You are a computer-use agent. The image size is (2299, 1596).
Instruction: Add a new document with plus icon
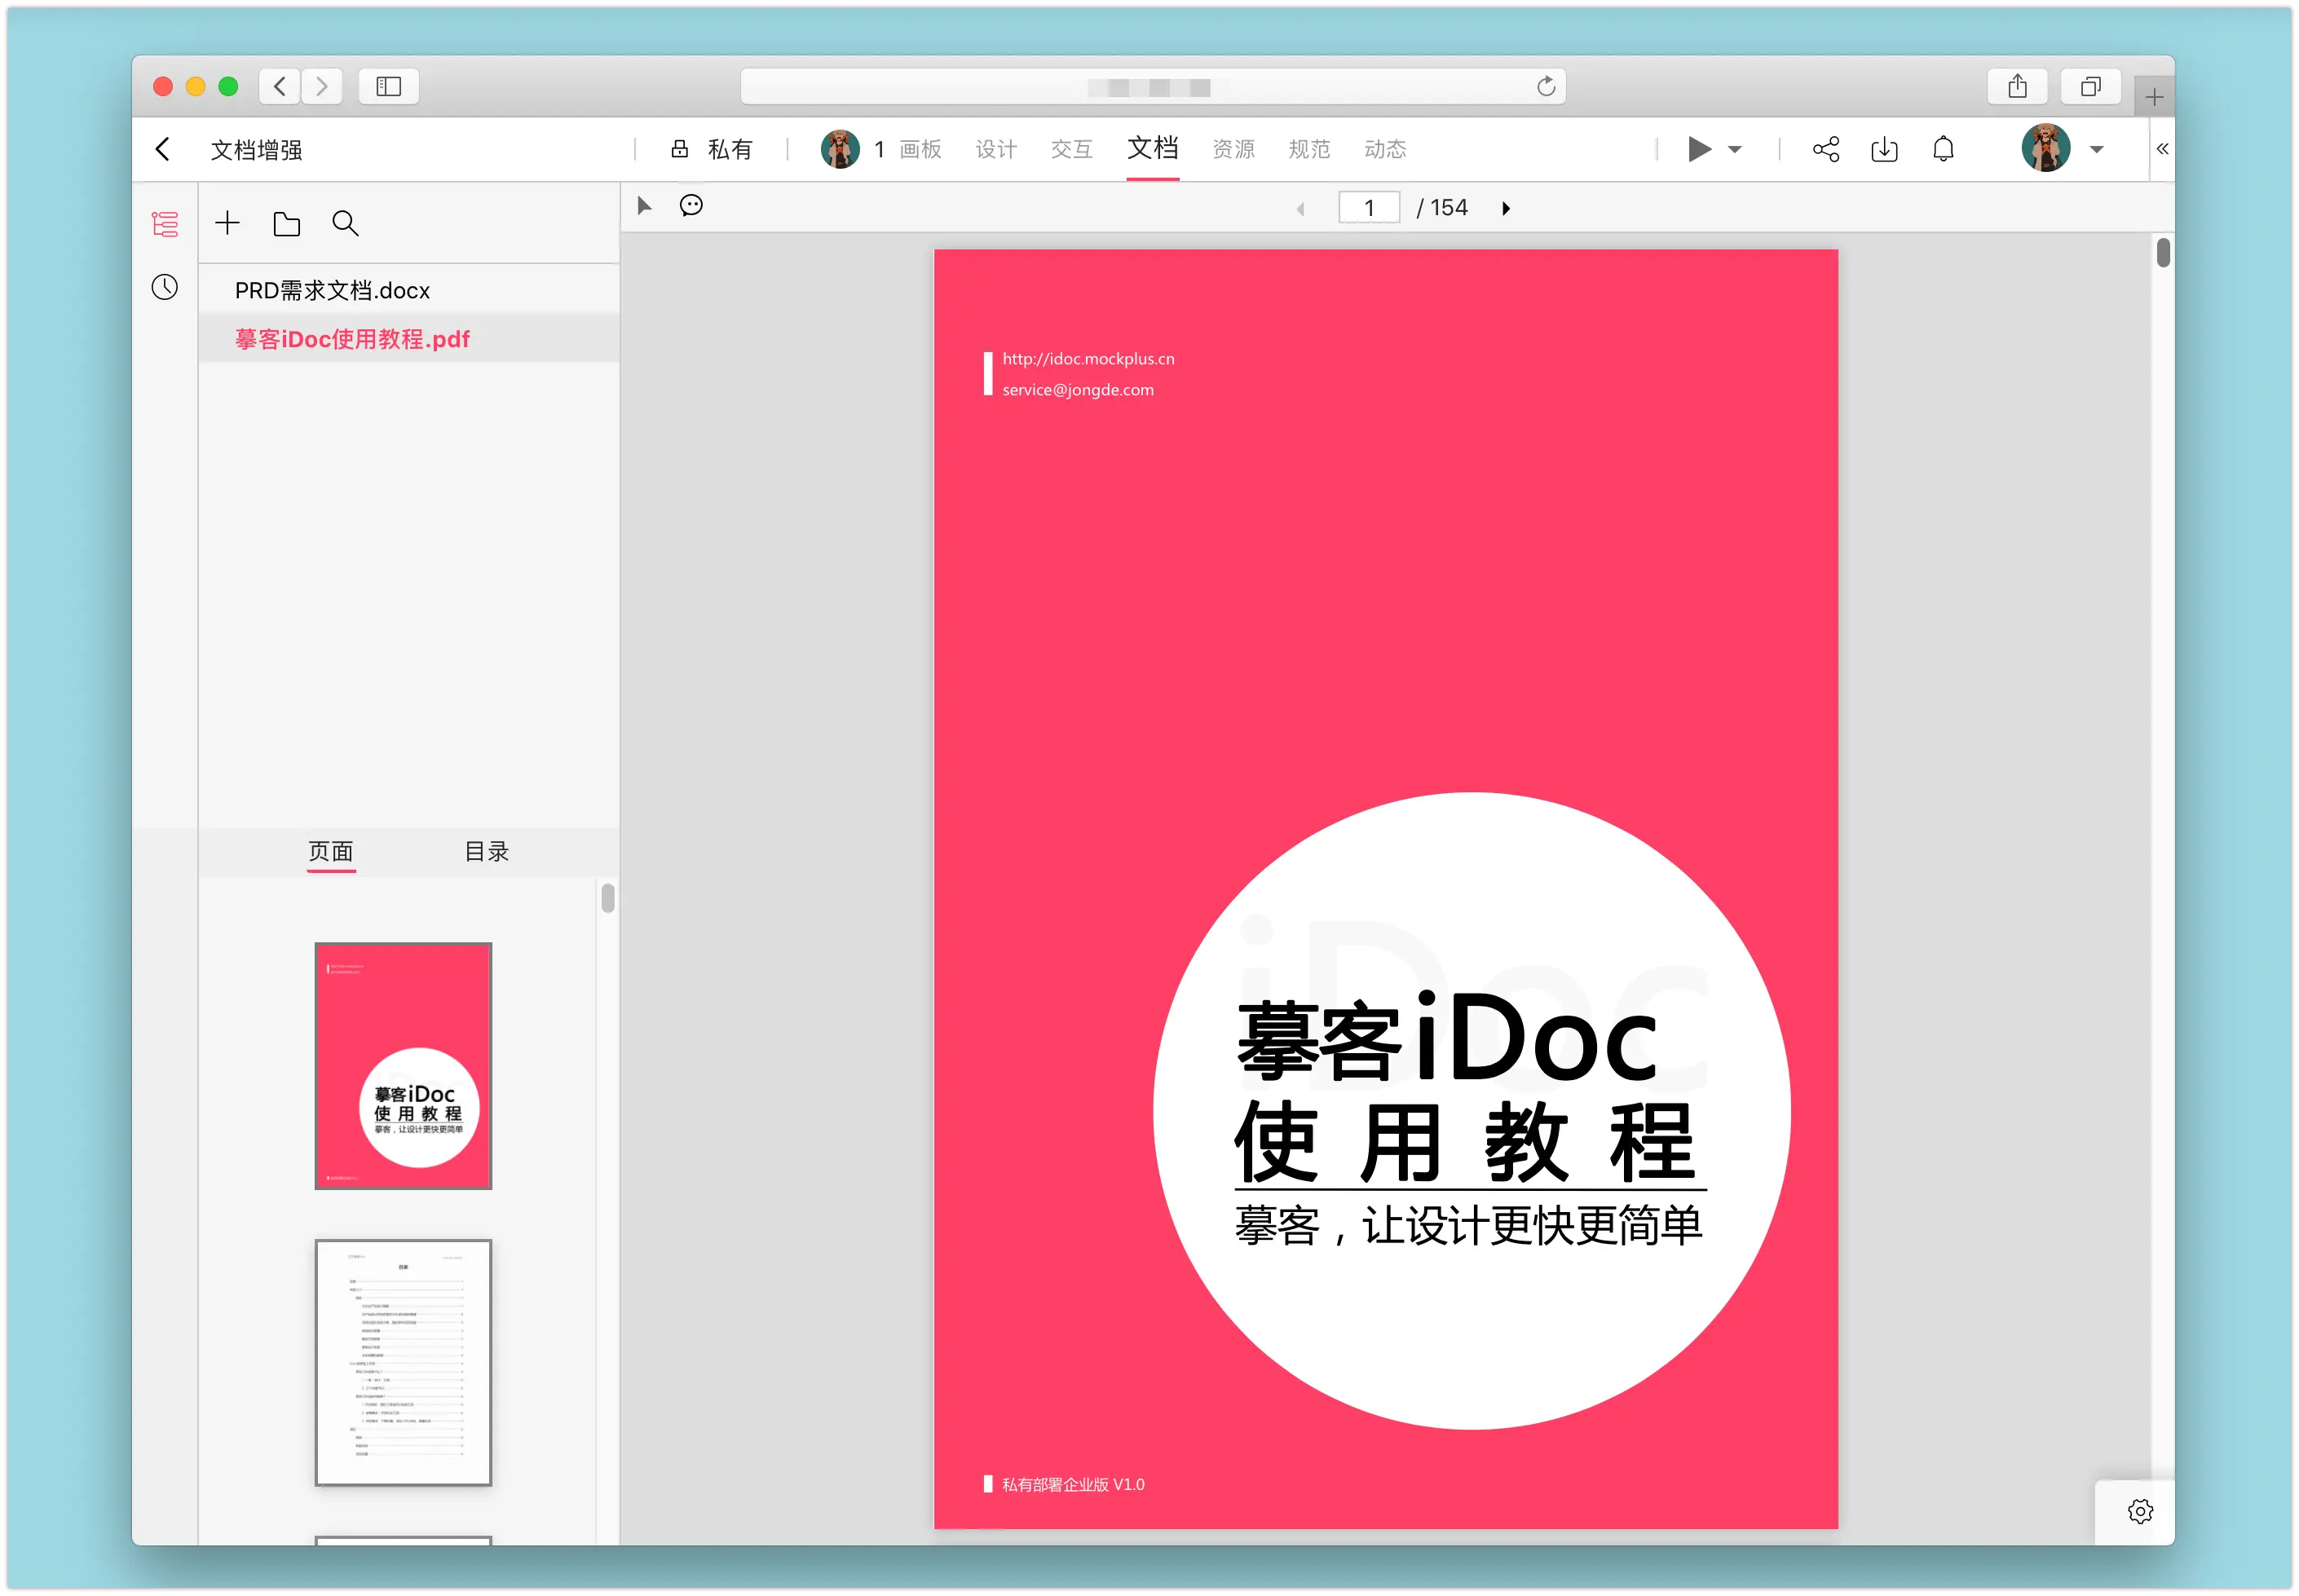pos(228,223)
